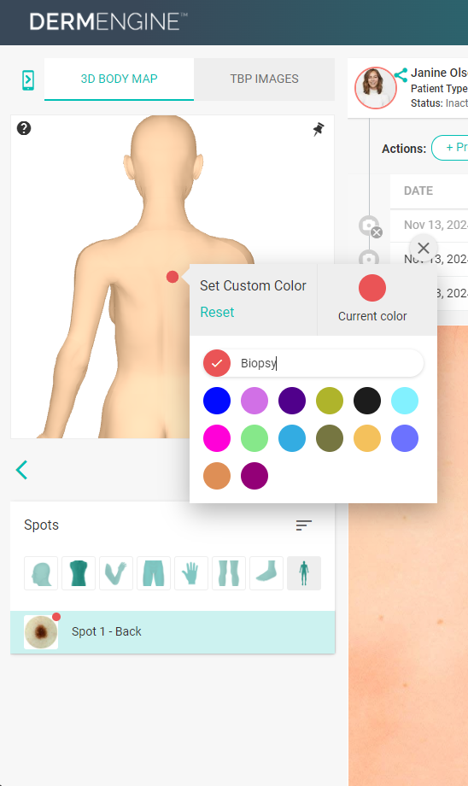Open the mobile device panel icon

pos(28,80)
